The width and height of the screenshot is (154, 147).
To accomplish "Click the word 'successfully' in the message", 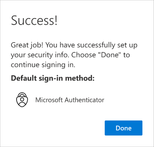I will 96,45.
